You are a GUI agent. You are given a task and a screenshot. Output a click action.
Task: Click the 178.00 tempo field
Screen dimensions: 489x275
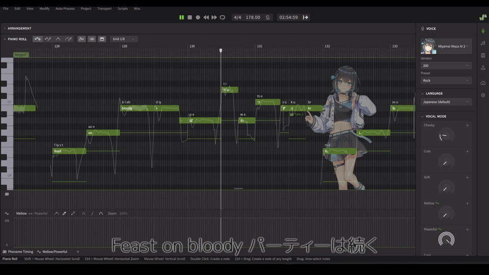point(253,17)
